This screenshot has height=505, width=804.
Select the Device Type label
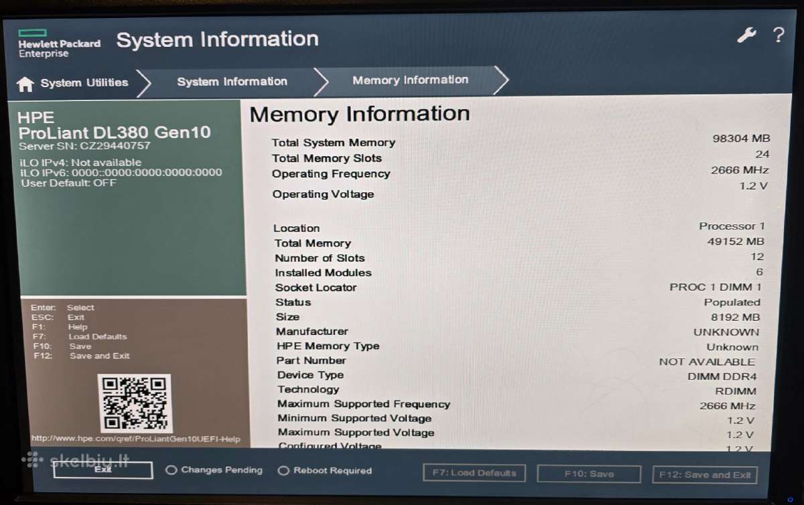[x=310, y=375]
